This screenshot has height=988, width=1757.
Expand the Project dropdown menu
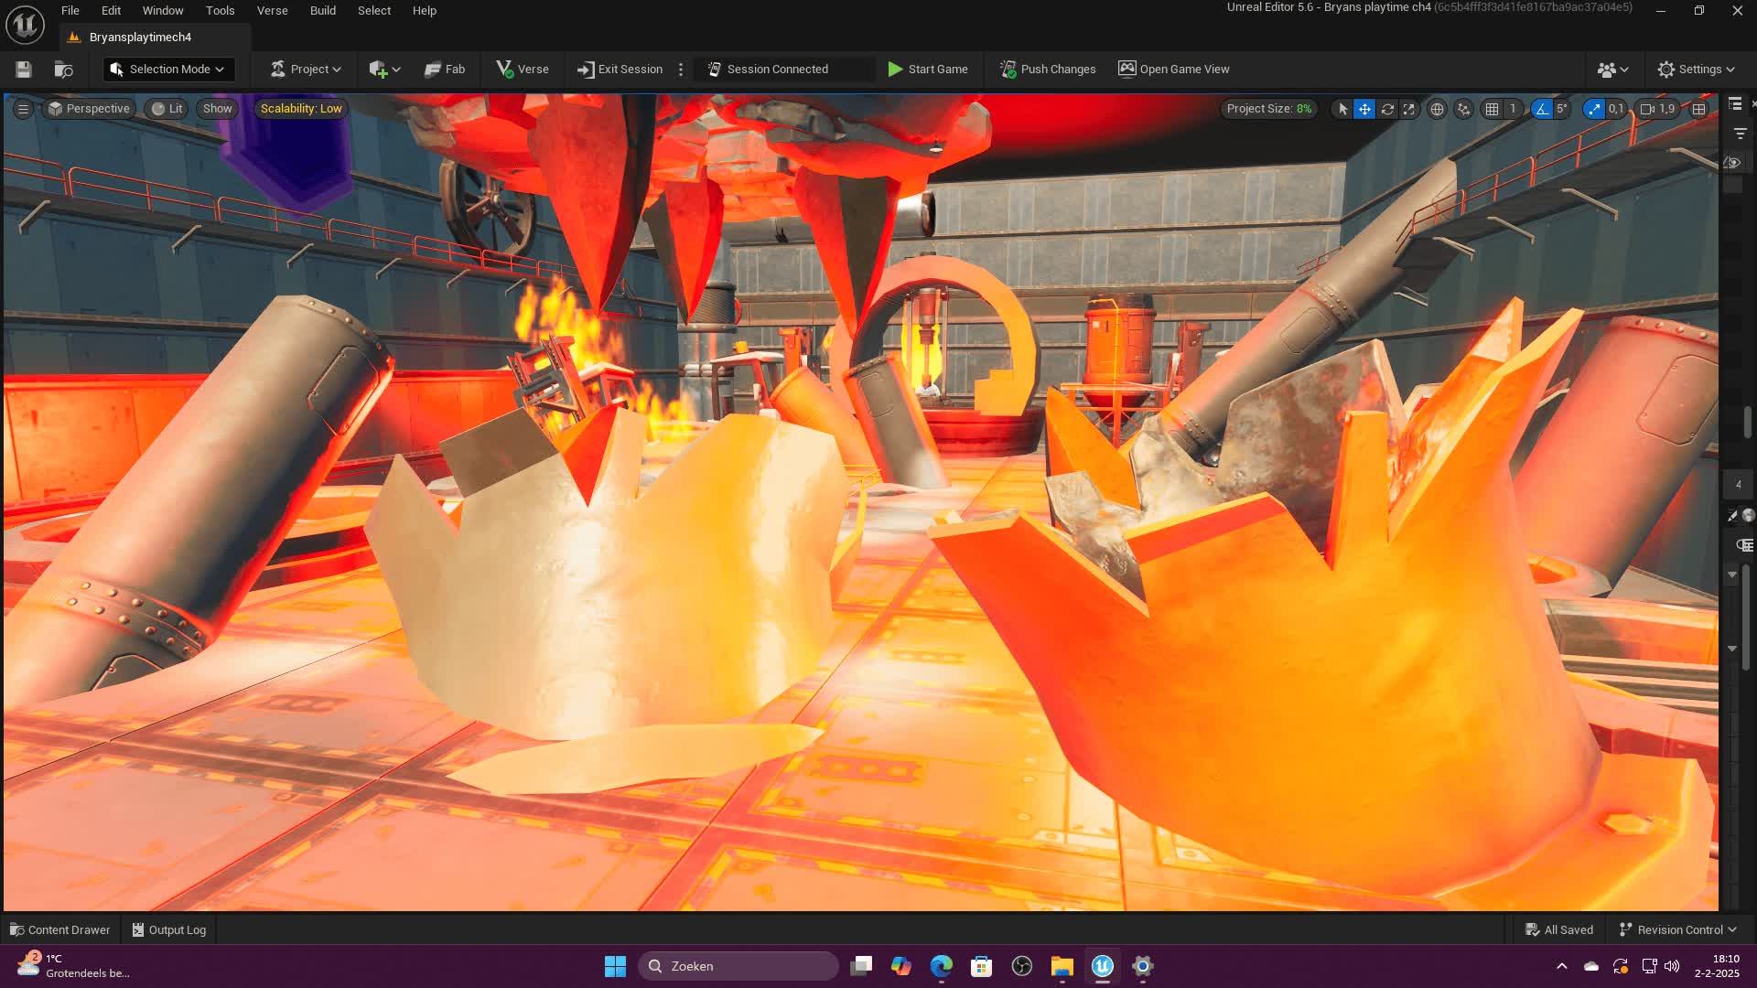306,70
